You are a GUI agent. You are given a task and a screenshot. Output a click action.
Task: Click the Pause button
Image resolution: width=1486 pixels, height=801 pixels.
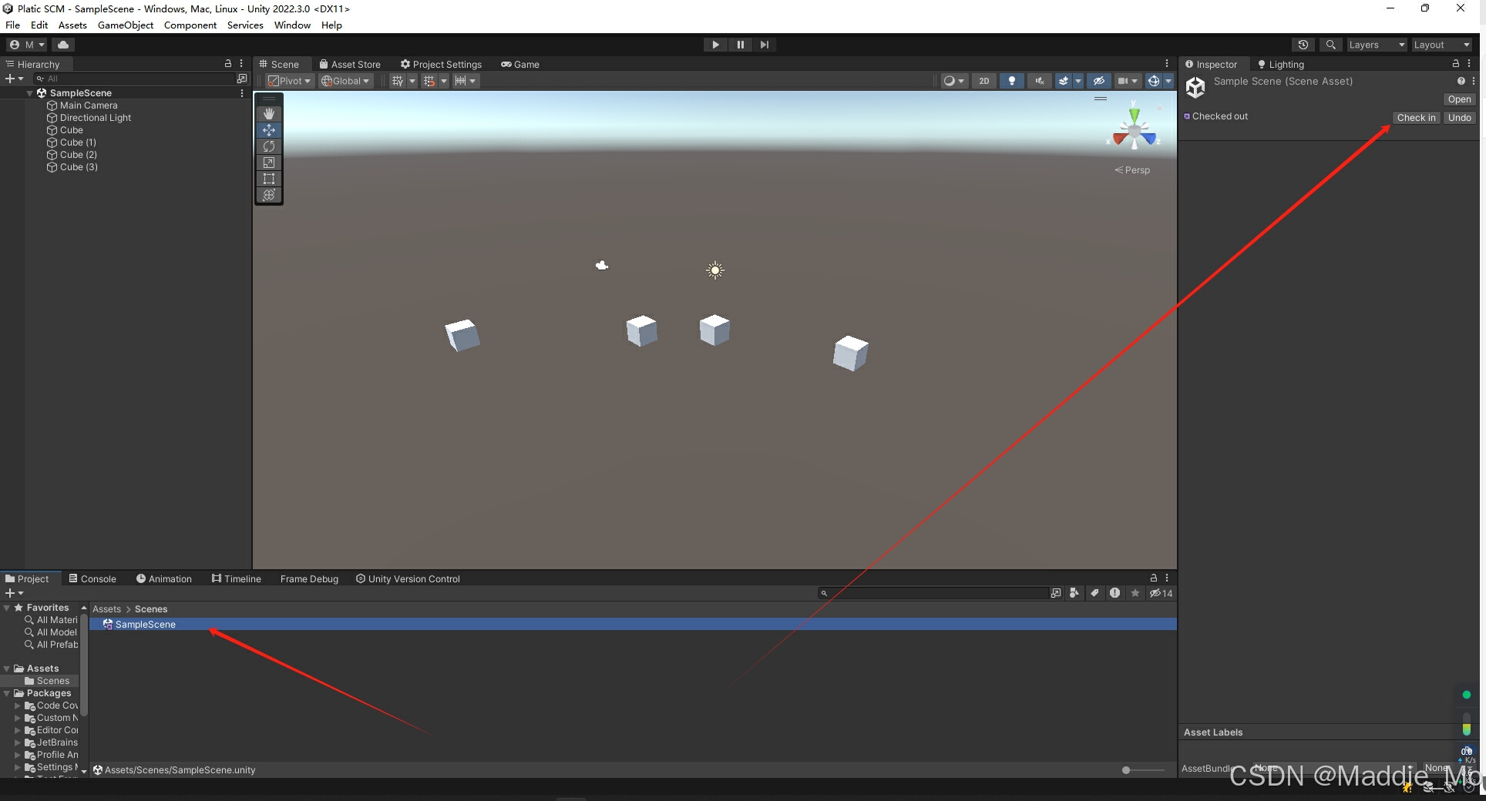click(x=740, y=45)
